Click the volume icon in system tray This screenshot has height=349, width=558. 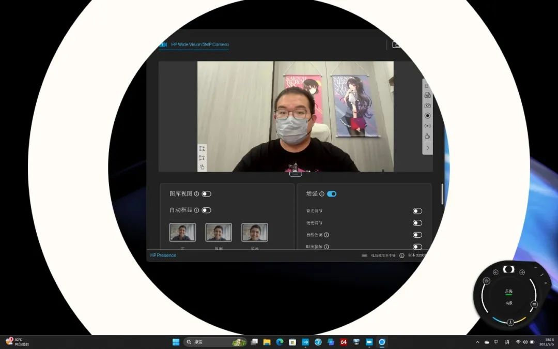coord(525,342)
